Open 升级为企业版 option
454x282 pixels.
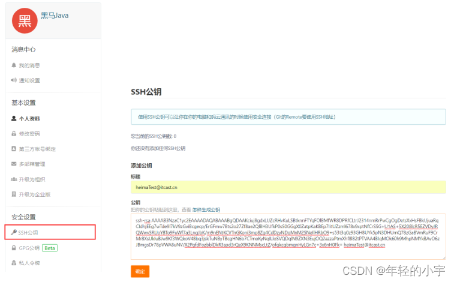pyautogui.click(x=34, y=194)
